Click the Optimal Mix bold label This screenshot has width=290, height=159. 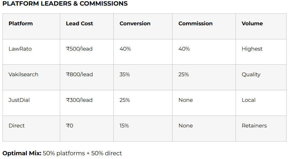pos(22,153)
